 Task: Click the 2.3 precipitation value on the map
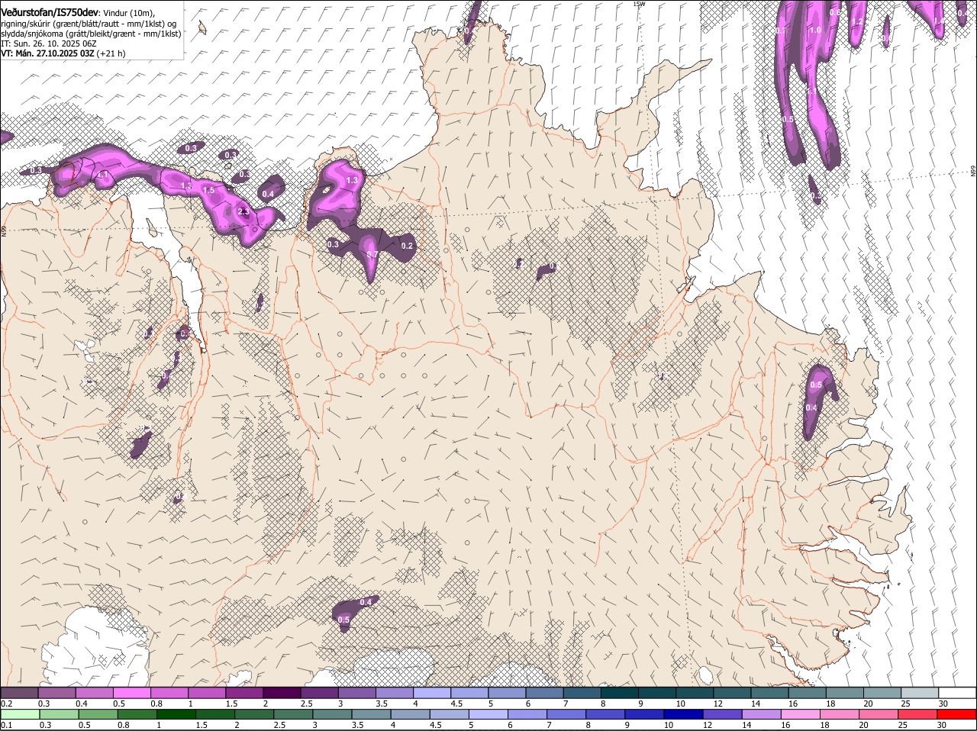(x=243, y=211)
